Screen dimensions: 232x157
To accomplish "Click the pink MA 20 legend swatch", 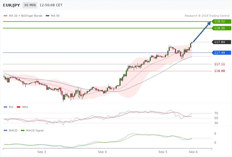I will 5,16.
